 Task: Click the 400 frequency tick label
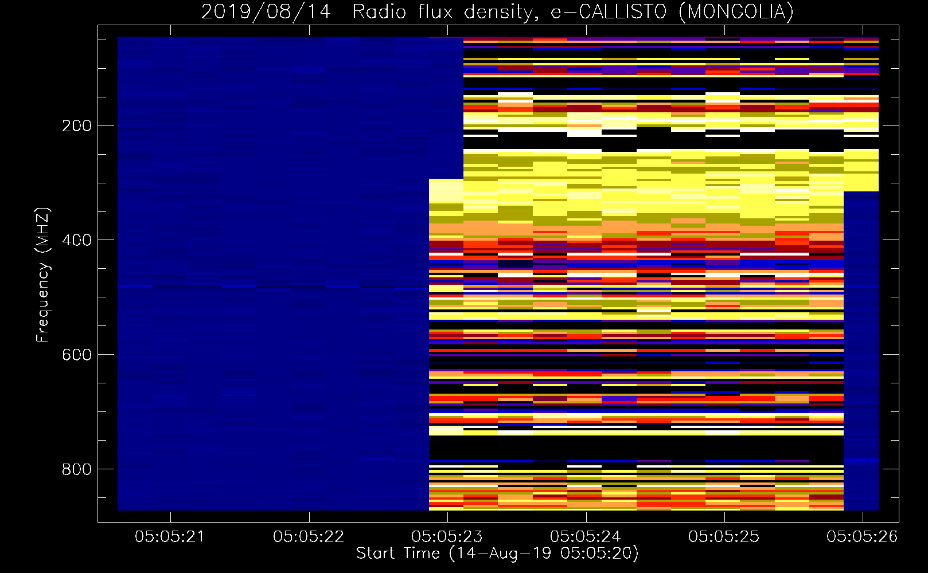pos(77,240)
